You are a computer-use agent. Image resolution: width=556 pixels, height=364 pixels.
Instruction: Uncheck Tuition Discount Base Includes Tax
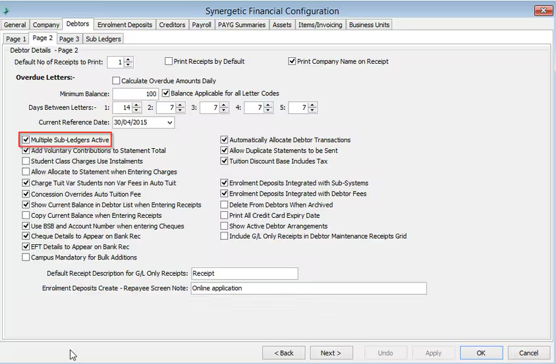click(x=224, y=161)
